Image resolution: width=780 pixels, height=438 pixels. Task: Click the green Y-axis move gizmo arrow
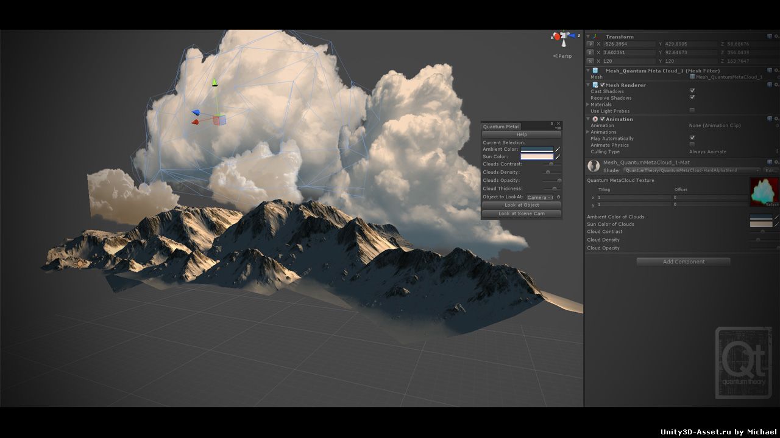pyautogui.click(x=214, y=83)
